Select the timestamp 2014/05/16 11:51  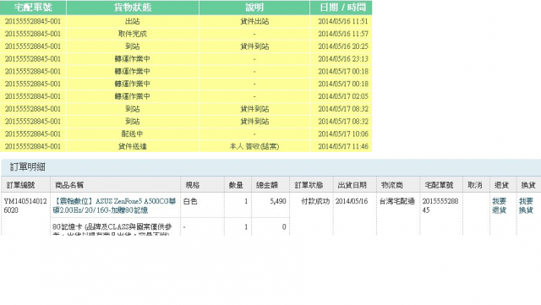[x=343, y=21]
